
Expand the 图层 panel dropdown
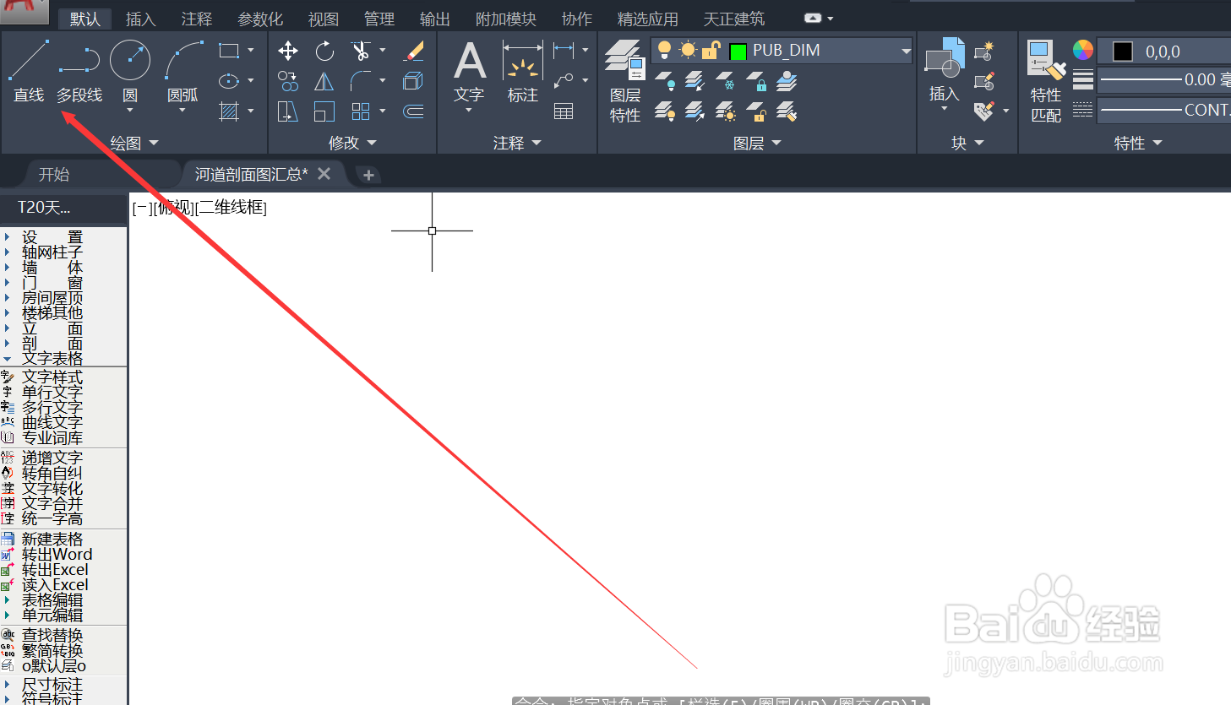coord(776,144)
